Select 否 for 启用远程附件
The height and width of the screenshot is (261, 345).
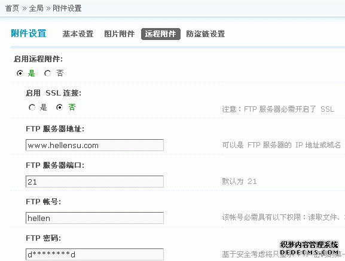(47, 73)
